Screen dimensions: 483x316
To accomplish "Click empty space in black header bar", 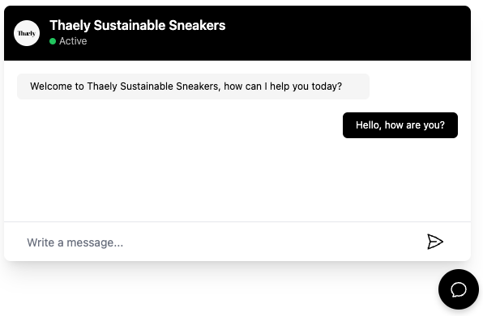I will pos(348,33).
